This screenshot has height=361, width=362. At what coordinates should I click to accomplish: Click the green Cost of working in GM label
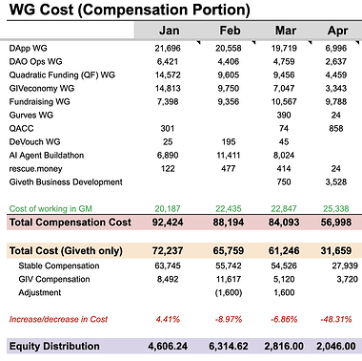(50, 209)
